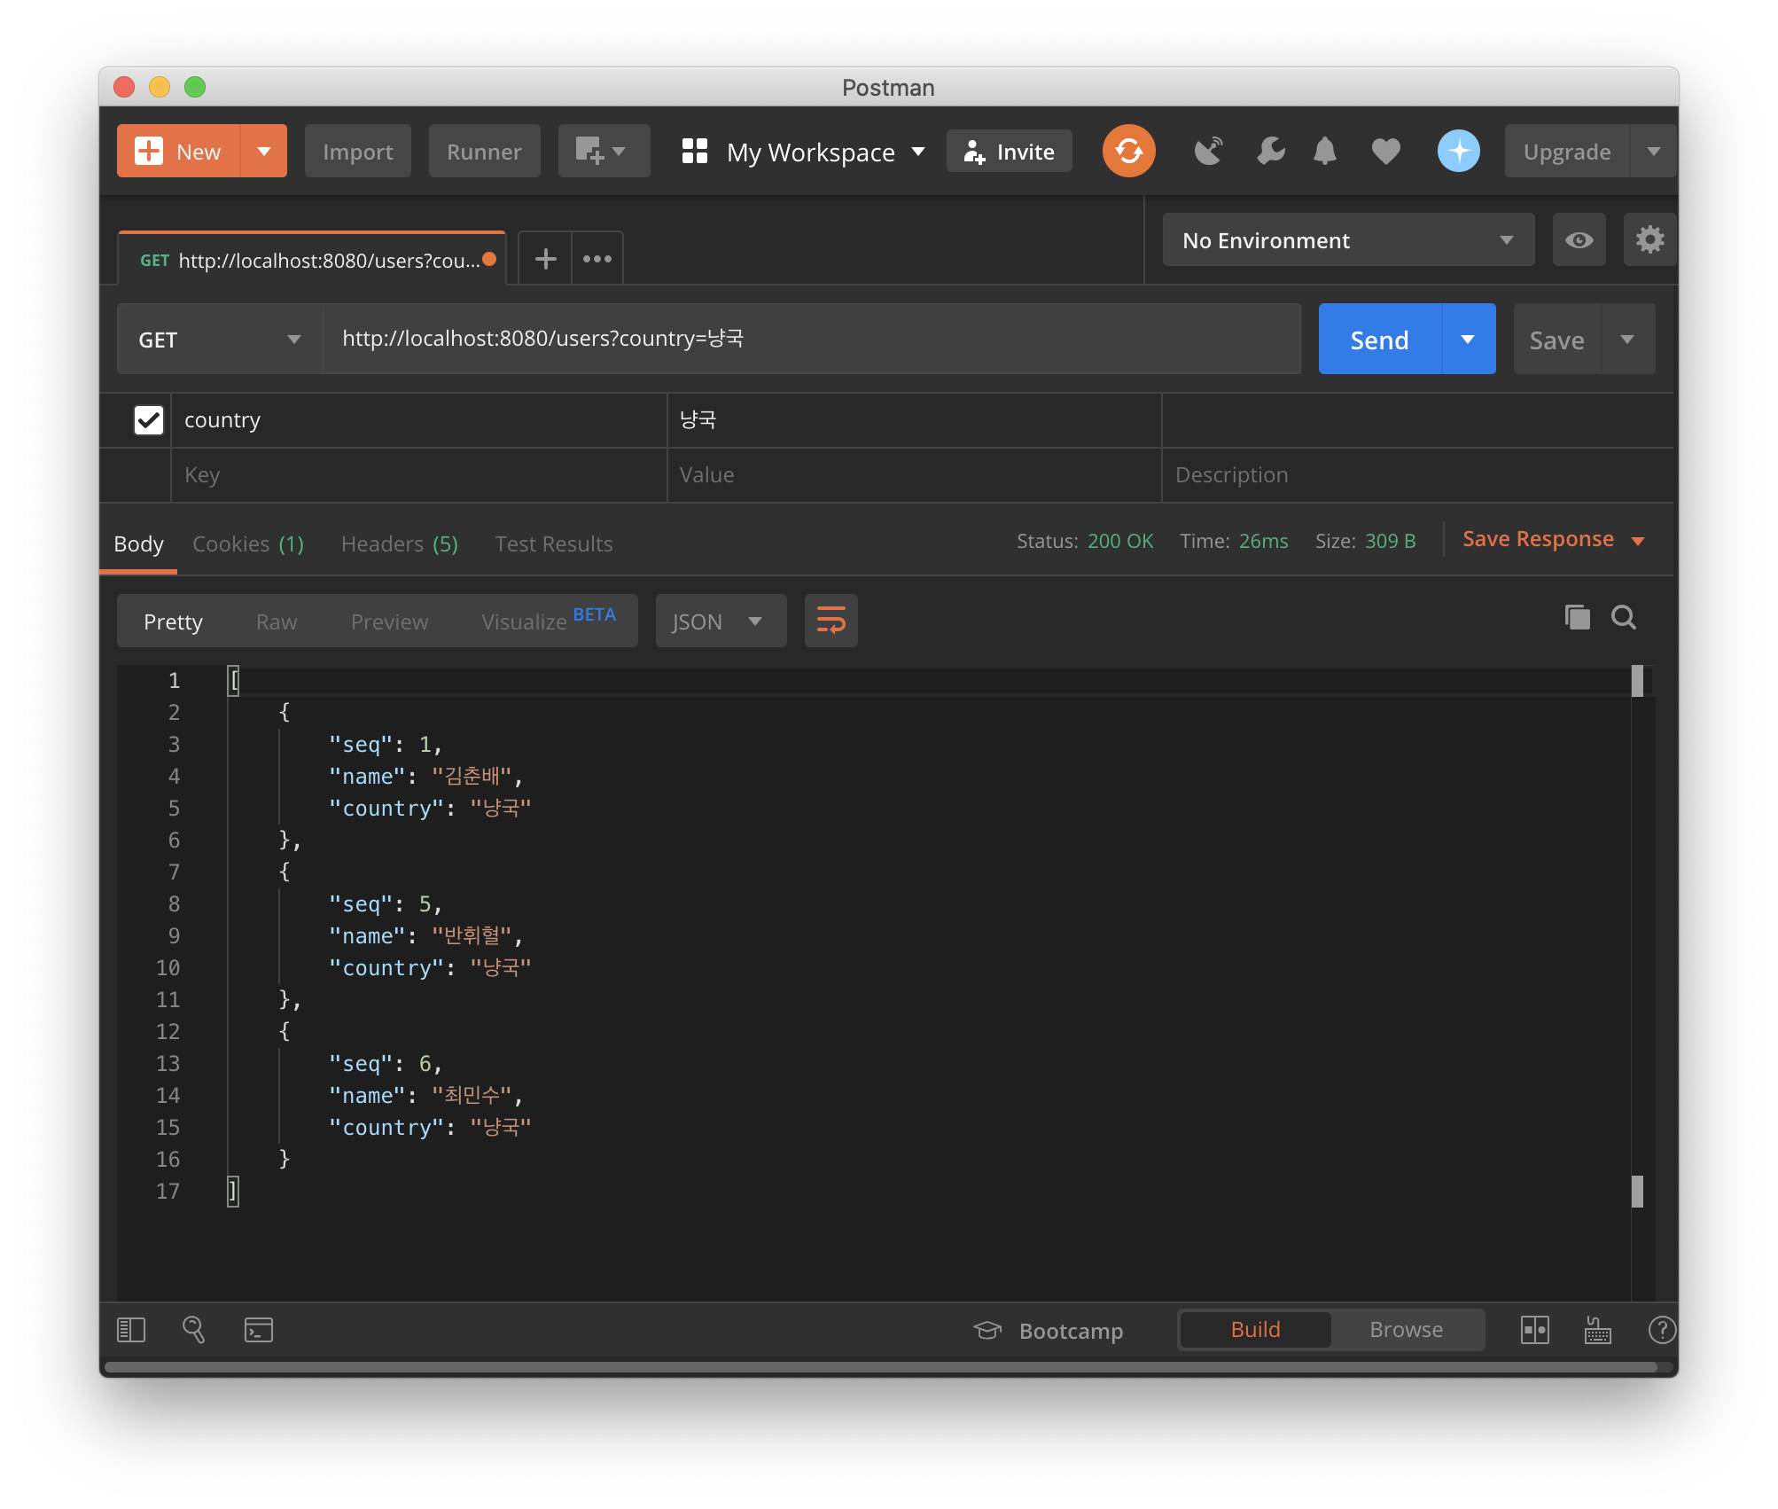Select the Raw response view
The width and height of the screenshot is (1778, 1509).
pos(277,622)
